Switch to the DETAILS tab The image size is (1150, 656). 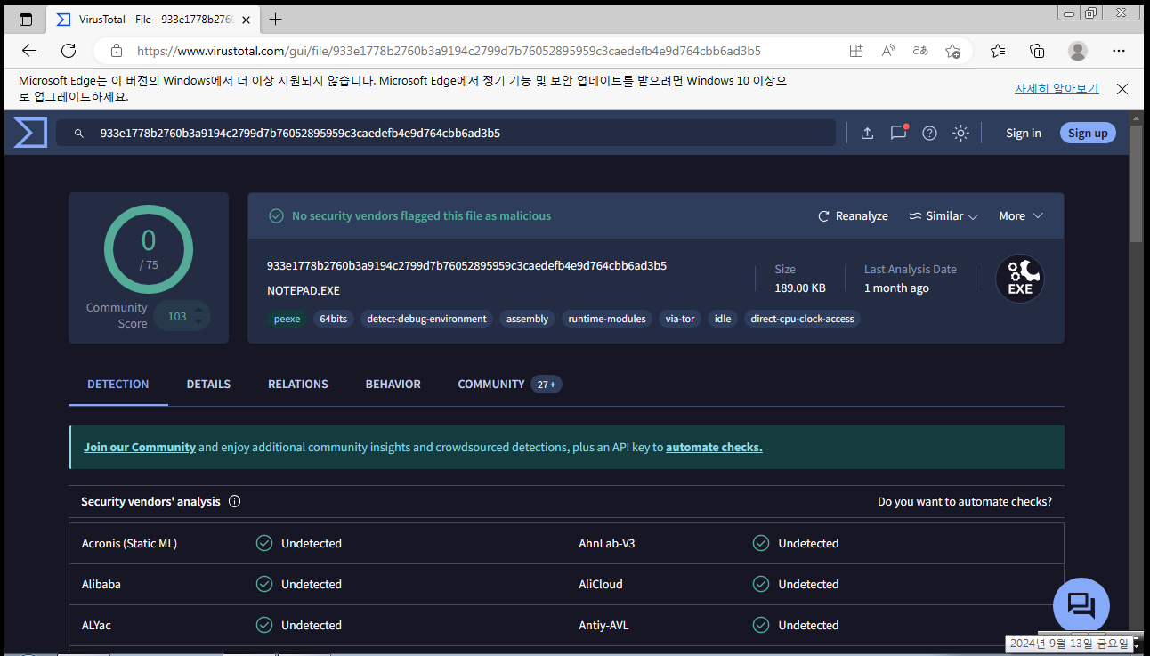[208, 385]
